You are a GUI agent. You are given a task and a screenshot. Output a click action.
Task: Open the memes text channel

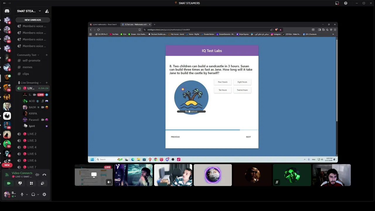point(33,67)
